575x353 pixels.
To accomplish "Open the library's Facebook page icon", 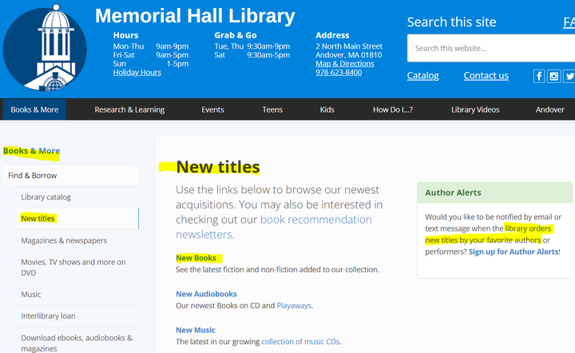I will click(x=539, y=76).
